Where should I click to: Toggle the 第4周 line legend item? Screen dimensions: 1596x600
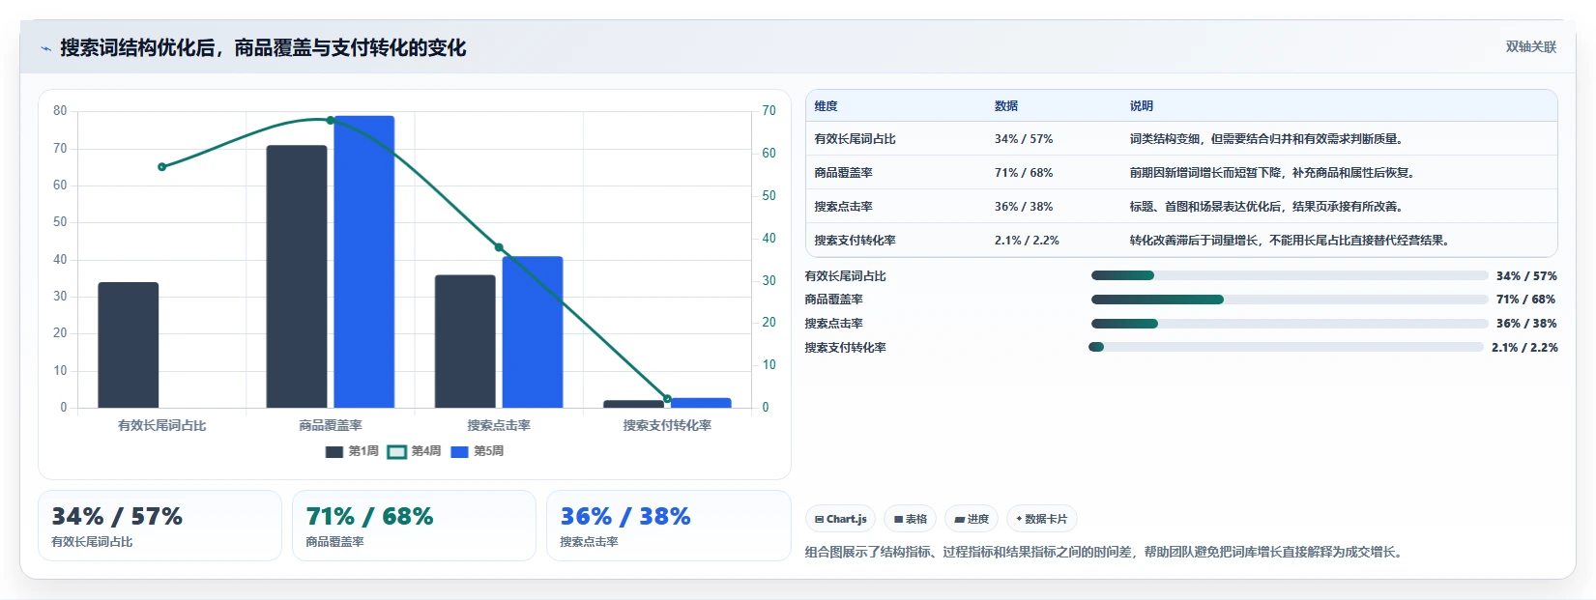point(414,451)
